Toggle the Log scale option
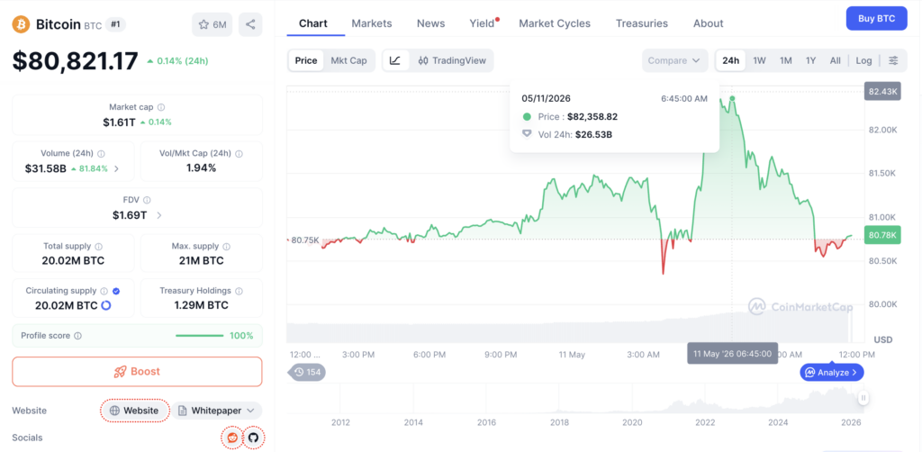 [863, 60]
